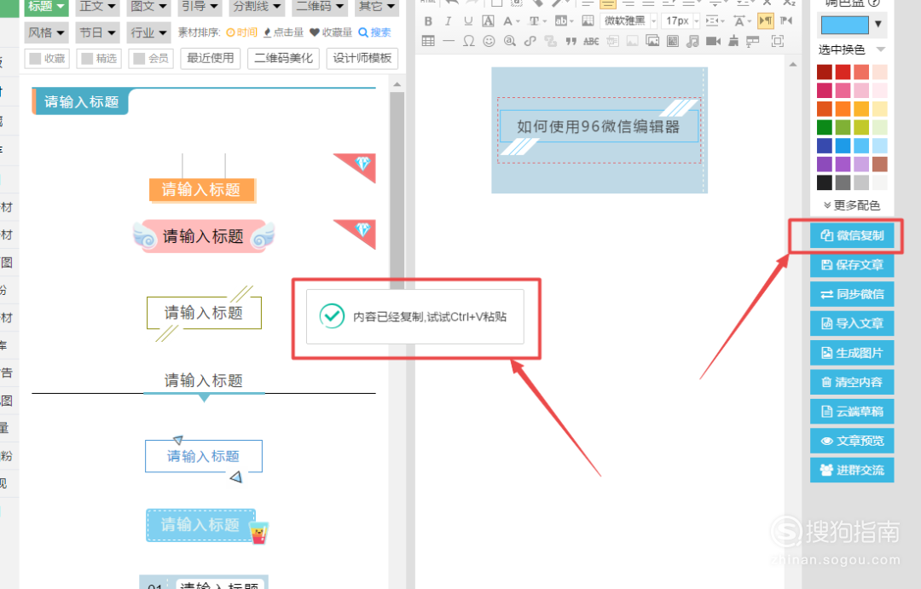Click the at-sign magnifier icon
Viewport: 921px width, 589px height.
pyautogui.click(x=509, y=41)
